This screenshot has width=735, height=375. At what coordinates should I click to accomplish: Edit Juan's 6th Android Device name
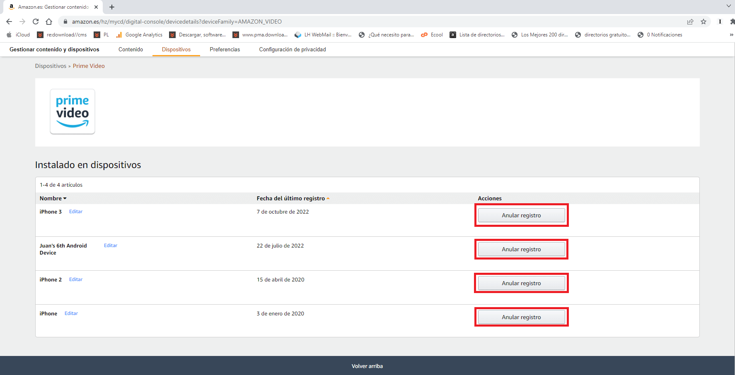click(x=111, y=245)
